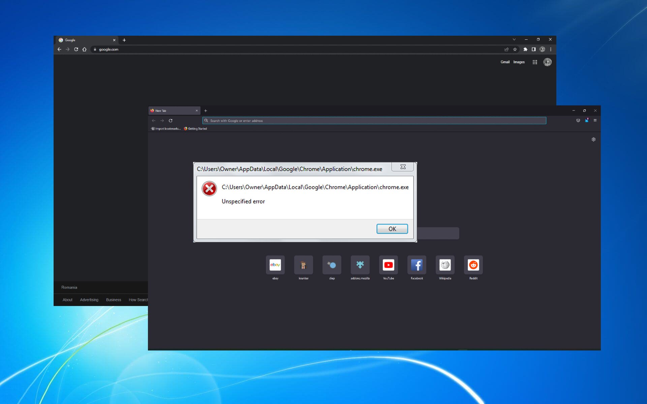Reload the Chrome page

(76, 49)
